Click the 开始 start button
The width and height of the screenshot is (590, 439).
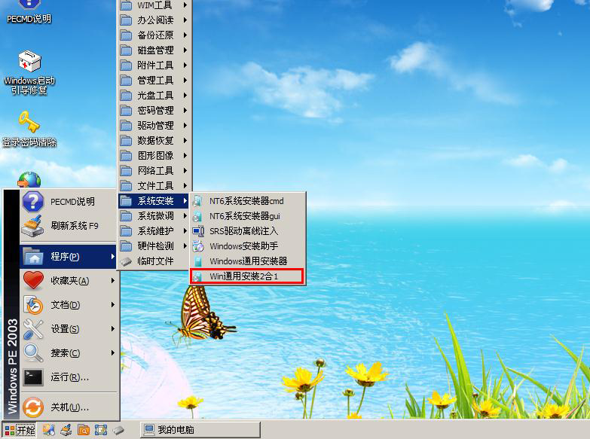click(x=20, y=430)
